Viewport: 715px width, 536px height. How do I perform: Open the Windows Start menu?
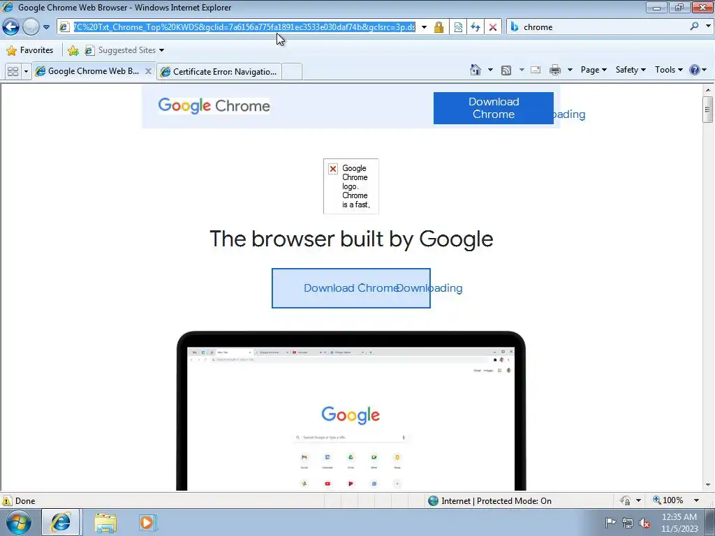18,522
